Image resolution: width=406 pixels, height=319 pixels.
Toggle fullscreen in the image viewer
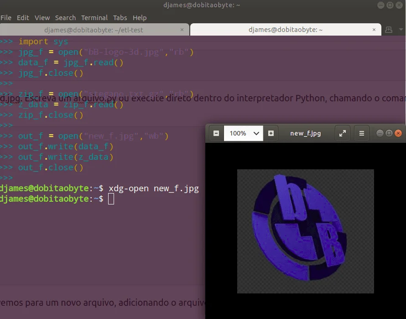343,133
